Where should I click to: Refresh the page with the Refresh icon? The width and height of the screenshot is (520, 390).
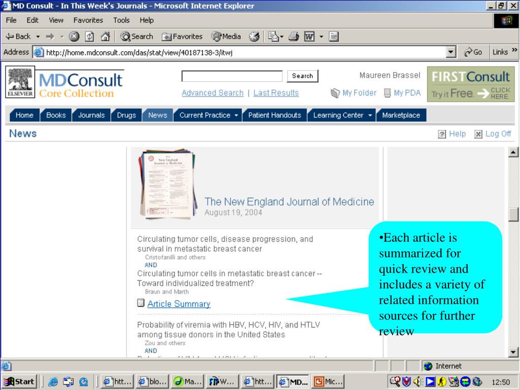pos(89,37)
